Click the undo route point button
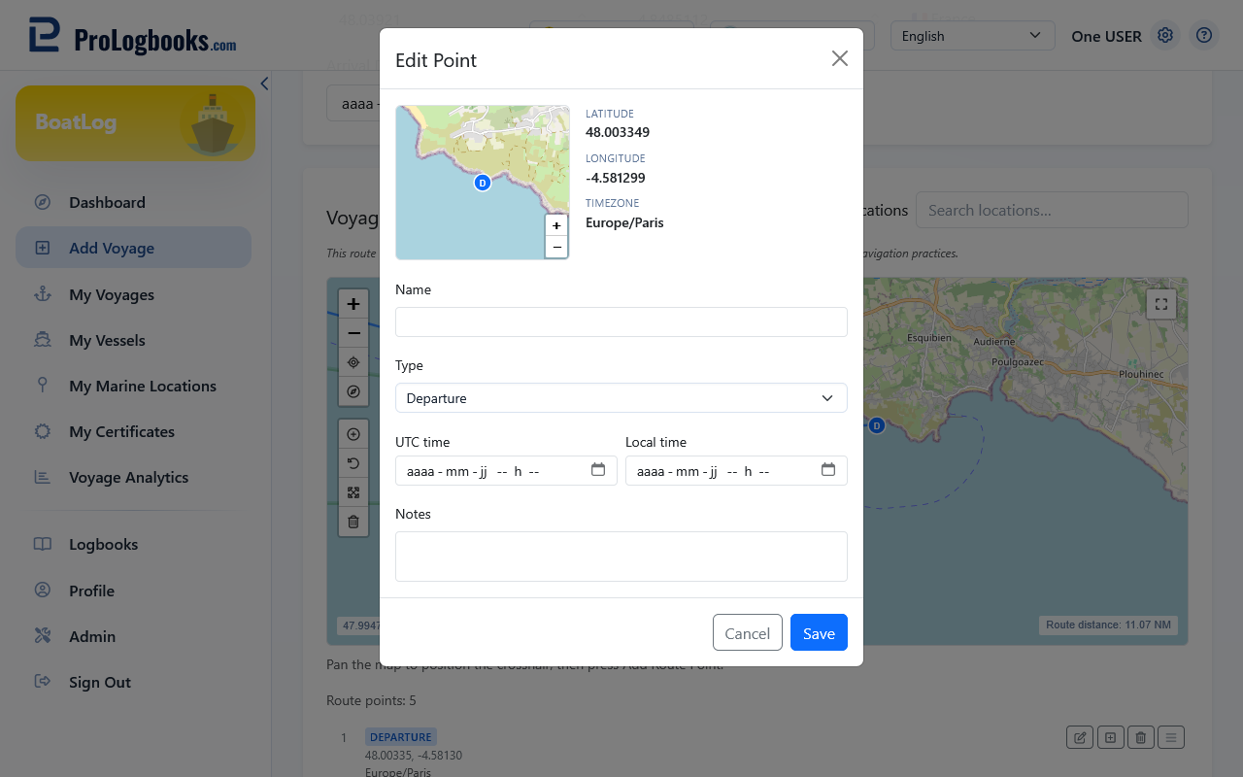Screen dimensions: 1243x777 coord(353,463)
